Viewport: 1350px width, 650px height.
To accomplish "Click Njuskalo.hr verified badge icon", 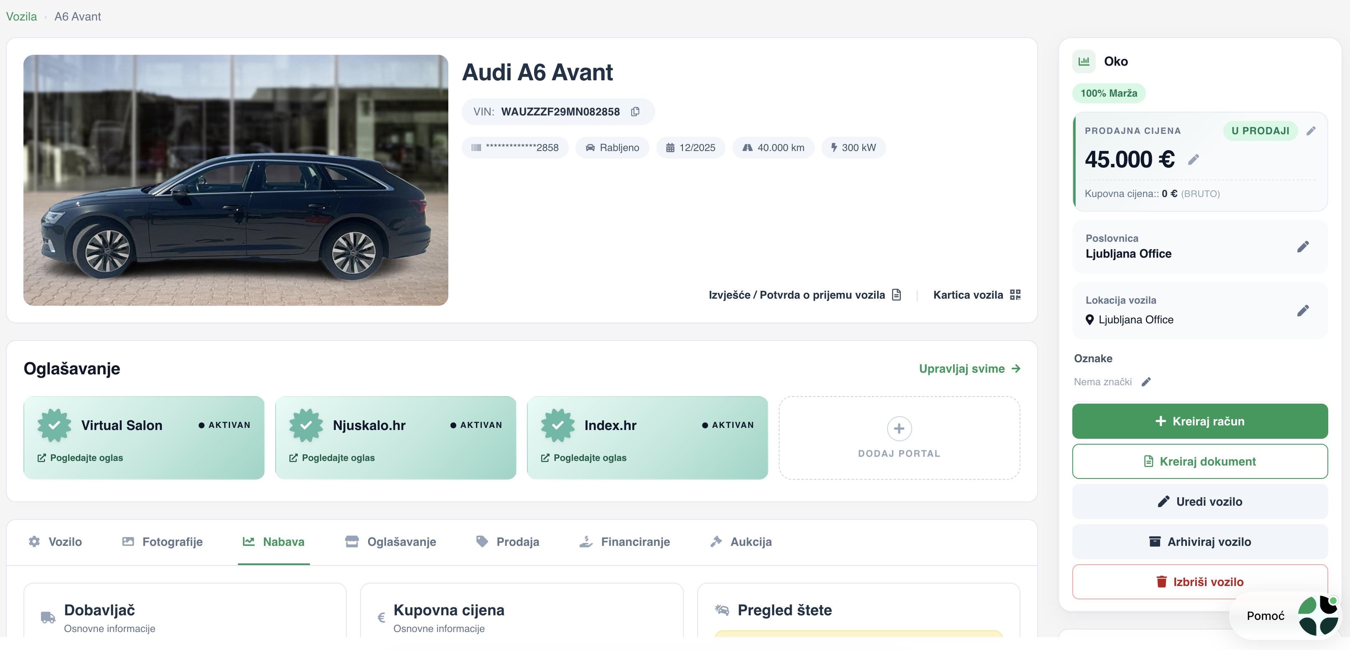I will (306, 425).
